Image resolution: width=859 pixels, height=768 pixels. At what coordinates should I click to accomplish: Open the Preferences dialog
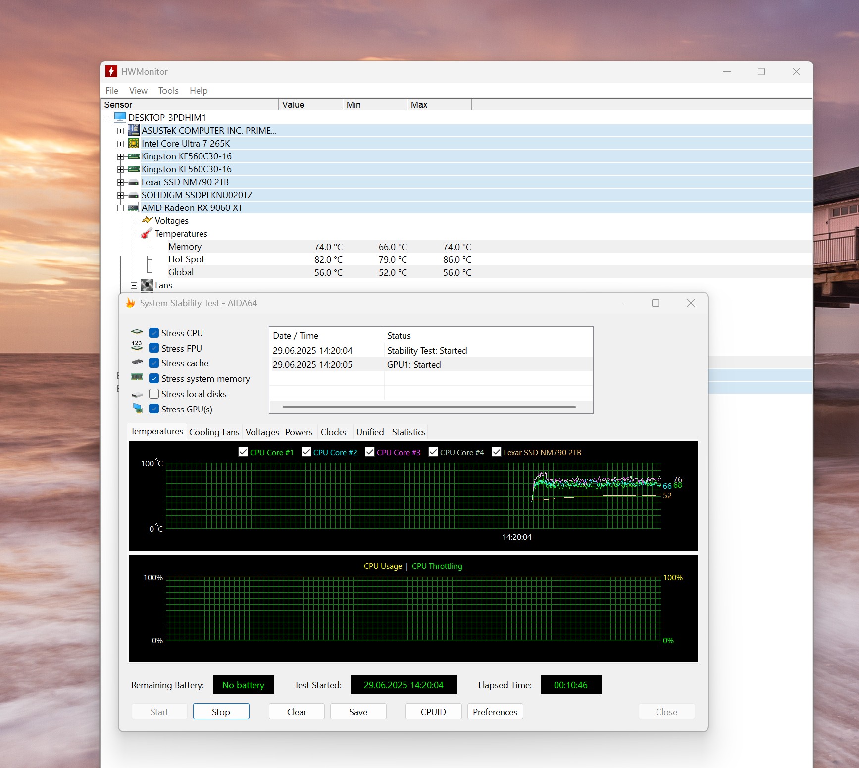pos(495,712)
